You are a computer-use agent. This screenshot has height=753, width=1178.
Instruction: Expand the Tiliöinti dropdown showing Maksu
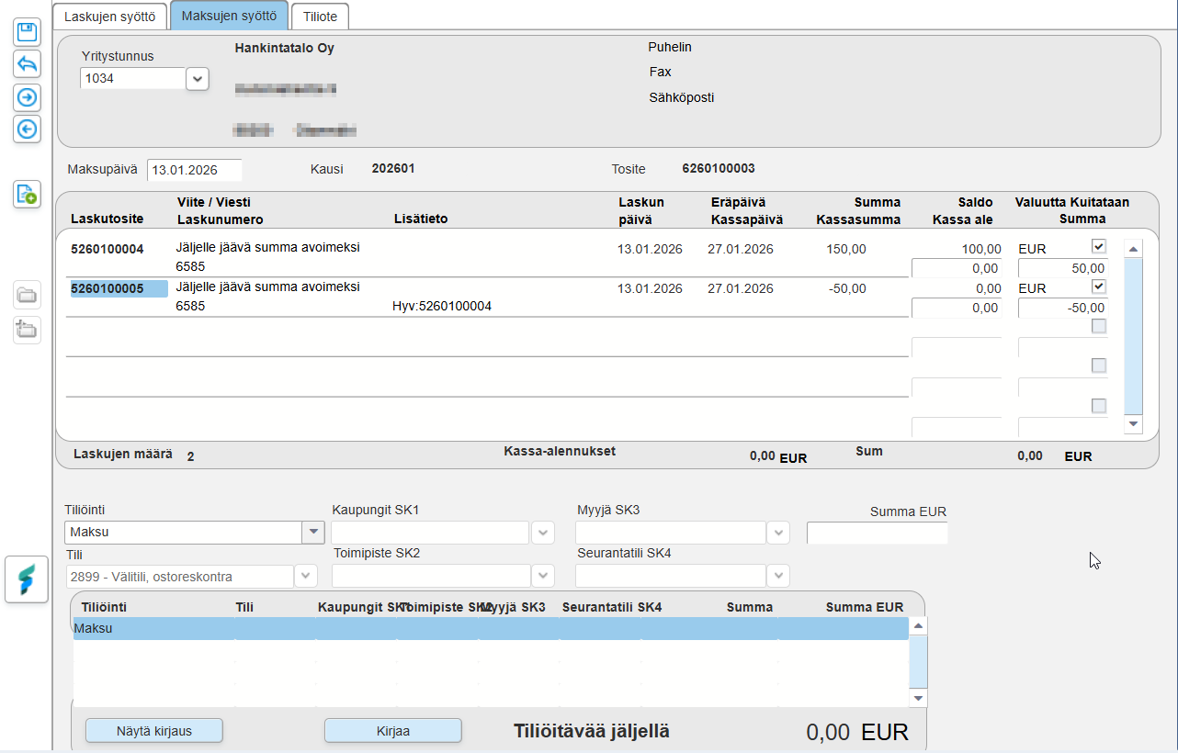314,532
